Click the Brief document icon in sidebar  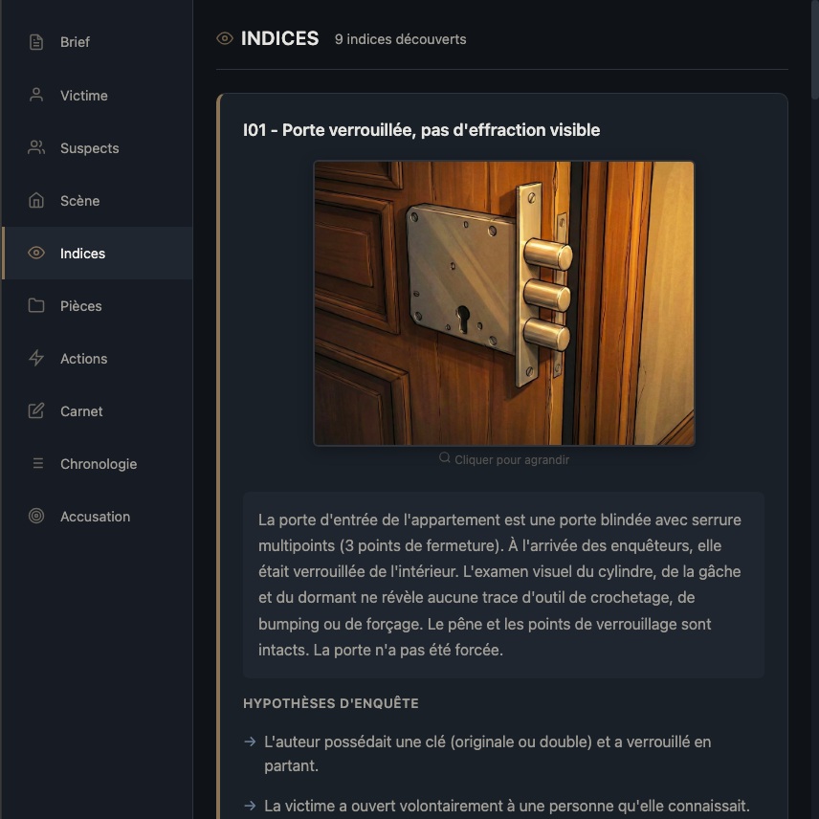pos(36,42)
